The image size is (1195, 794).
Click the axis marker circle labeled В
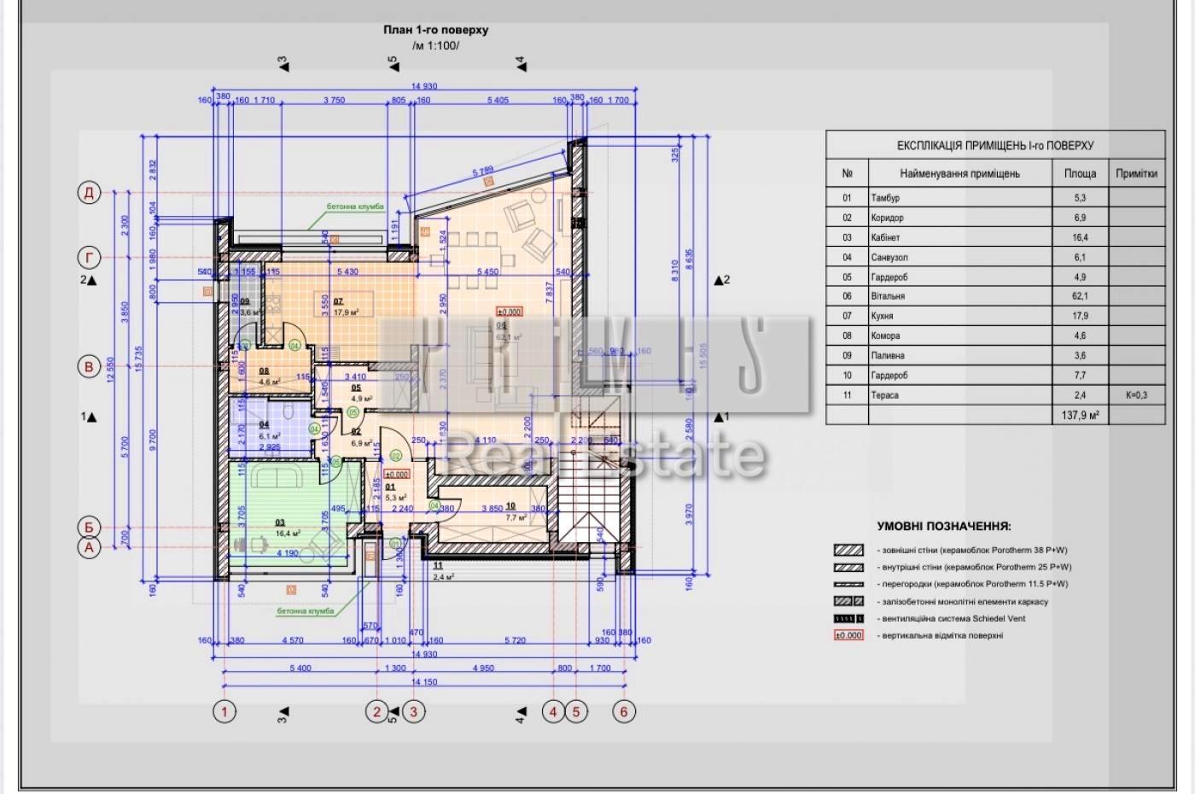[90, 367]
